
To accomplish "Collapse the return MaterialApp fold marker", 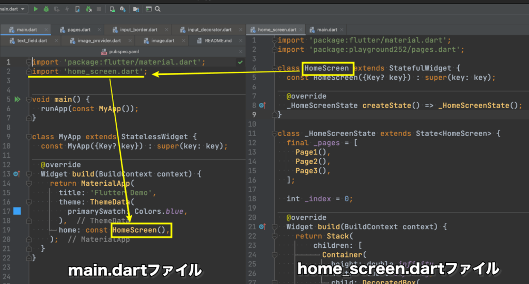I will 29,183.
